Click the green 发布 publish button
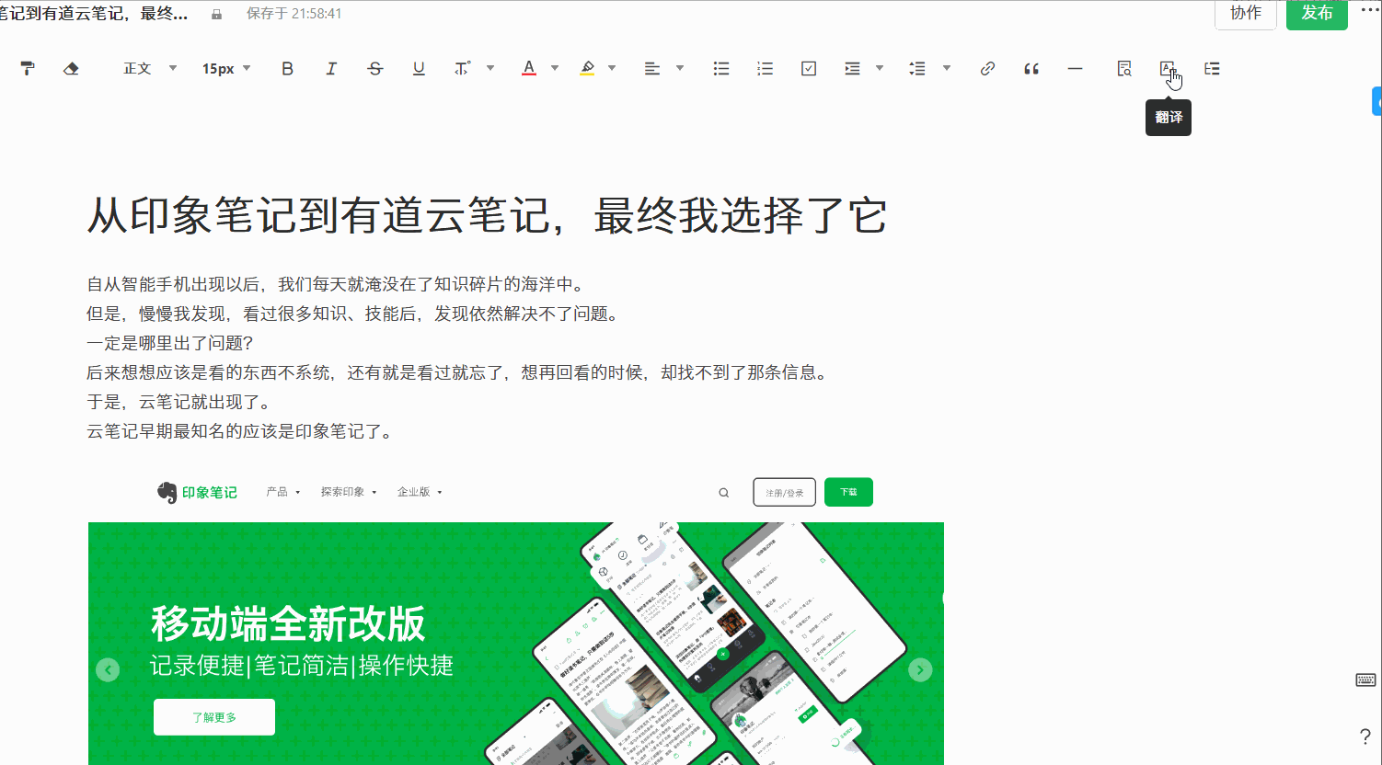Screen dimensions: 1382x765 pyautogui.click(x=1317, y=13)
